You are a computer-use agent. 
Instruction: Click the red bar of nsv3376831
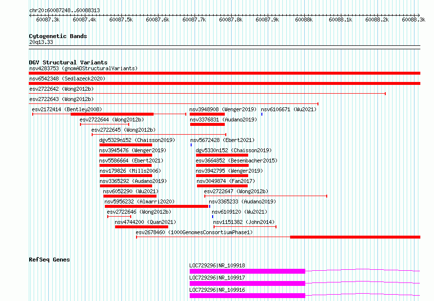pyautogui.click(x=207, y=124)
